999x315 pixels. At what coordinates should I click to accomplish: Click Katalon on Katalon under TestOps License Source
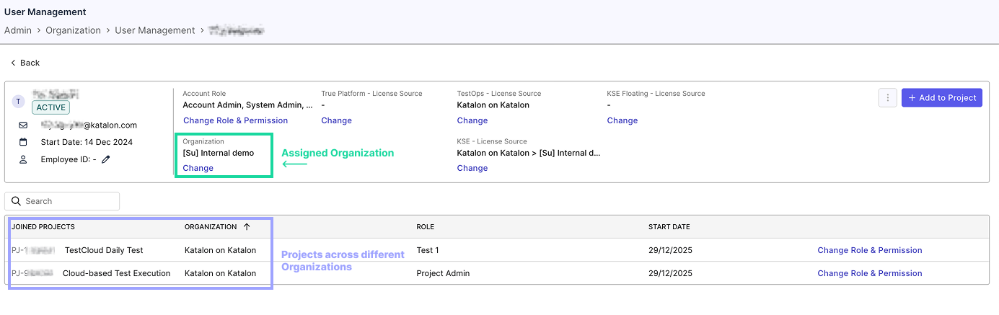point(493,105)
